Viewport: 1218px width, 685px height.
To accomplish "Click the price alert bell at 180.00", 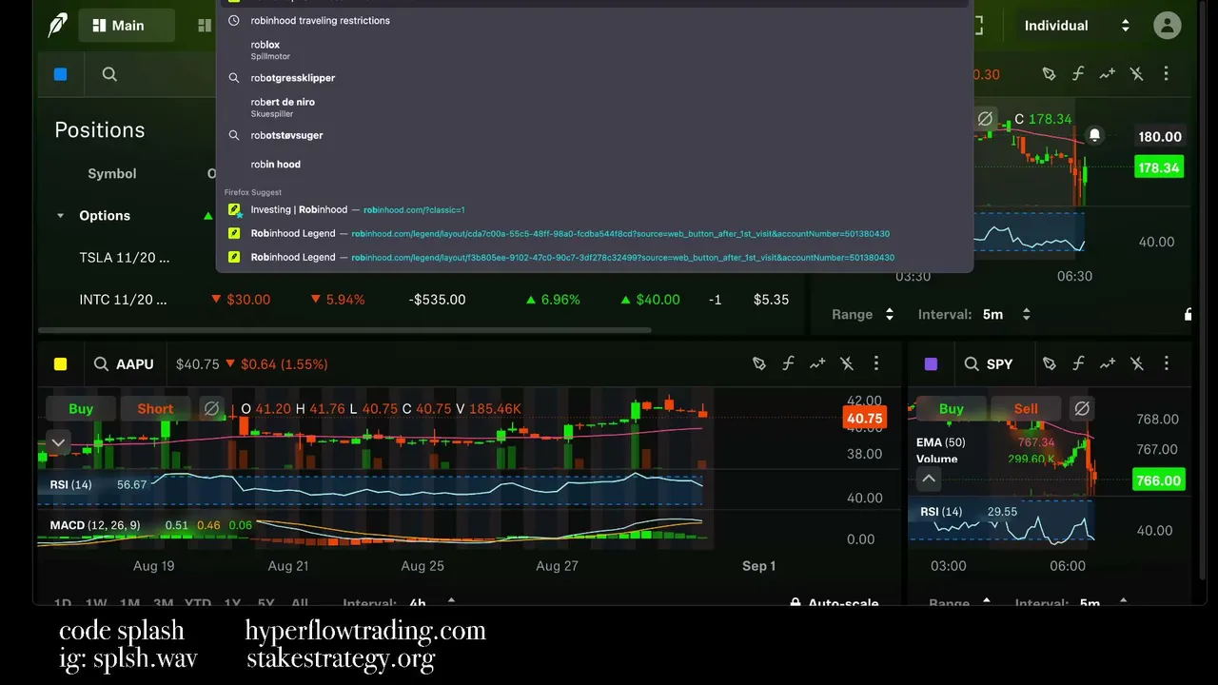I will click(1094, 136).
